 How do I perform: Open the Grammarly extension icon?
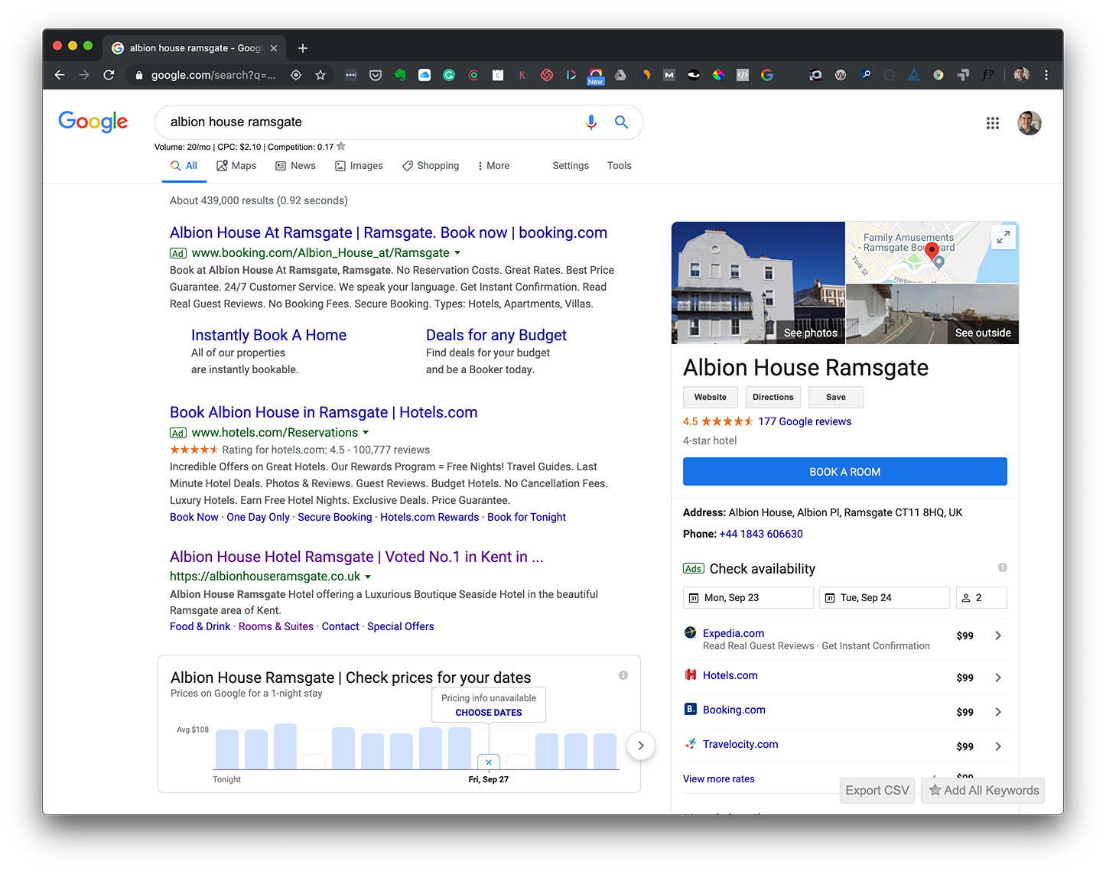[449, 75]
